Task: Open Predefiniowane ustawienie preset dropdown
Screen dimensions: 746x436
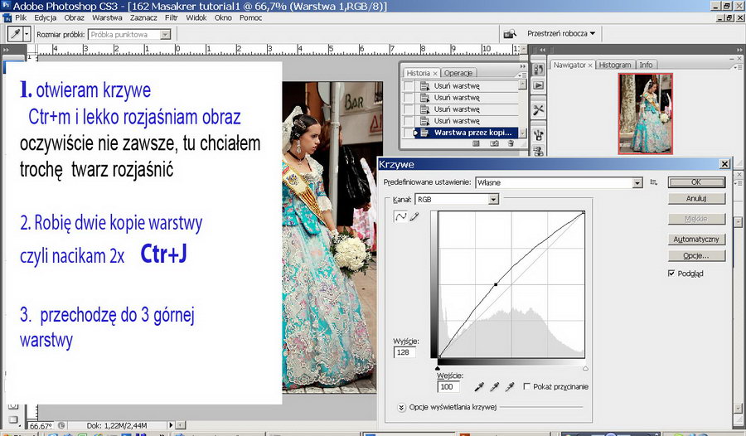Action: (x=637, y=182)
